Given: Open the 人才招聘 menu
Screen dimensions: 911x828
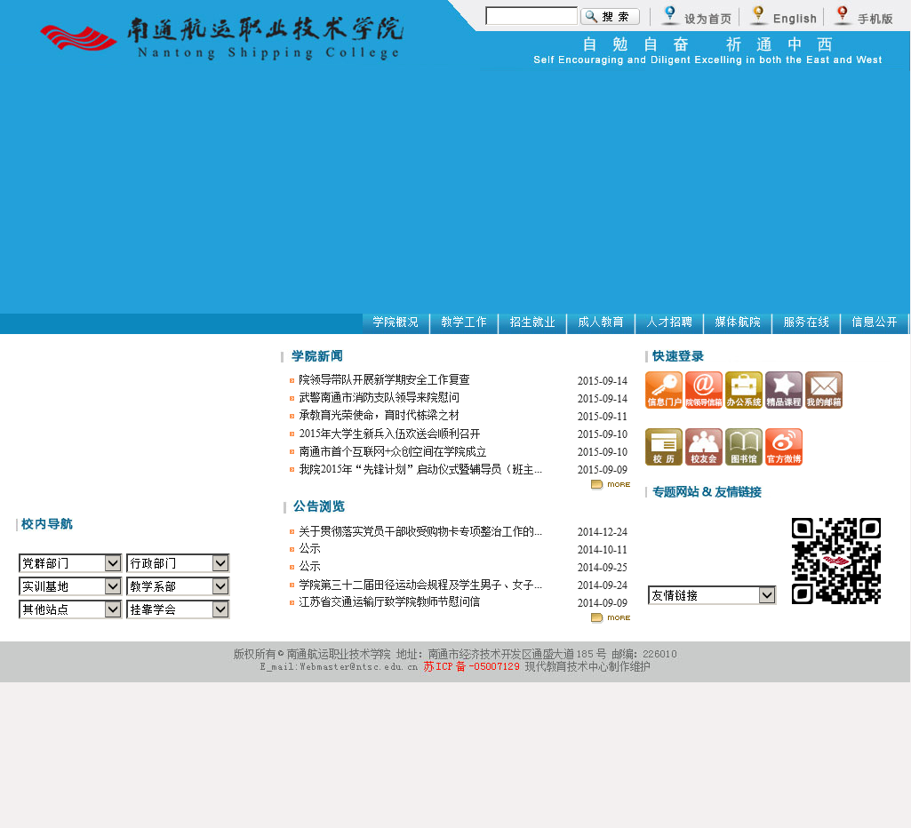Looking at the screenshot, I should click(x=669, y=322).
